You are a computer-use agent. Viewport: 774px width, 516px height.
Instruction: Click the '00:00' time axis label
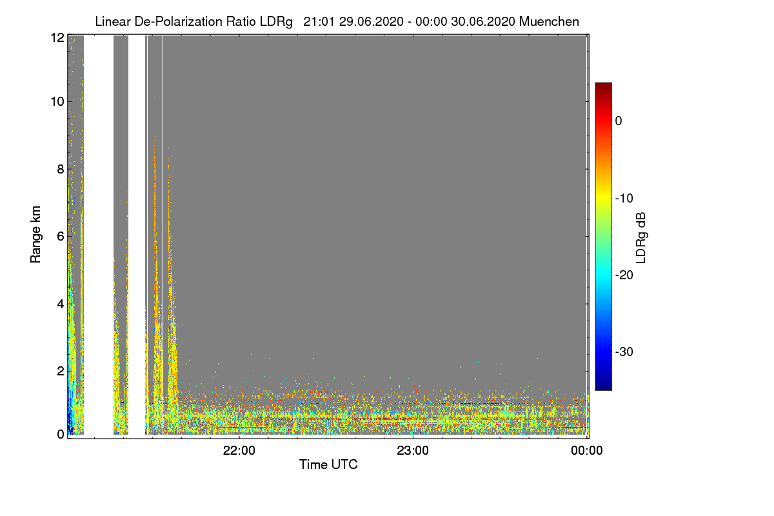click(587, 450)
